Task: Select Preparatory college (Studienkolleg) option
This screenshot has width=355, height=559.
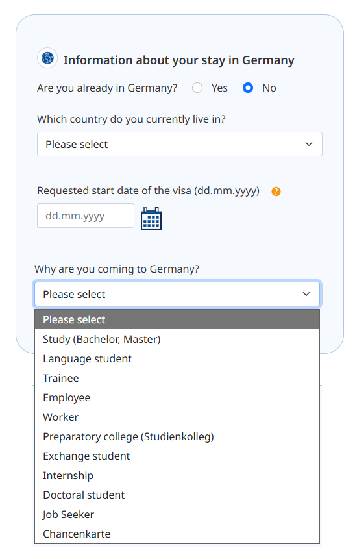Action: point(177,436)
